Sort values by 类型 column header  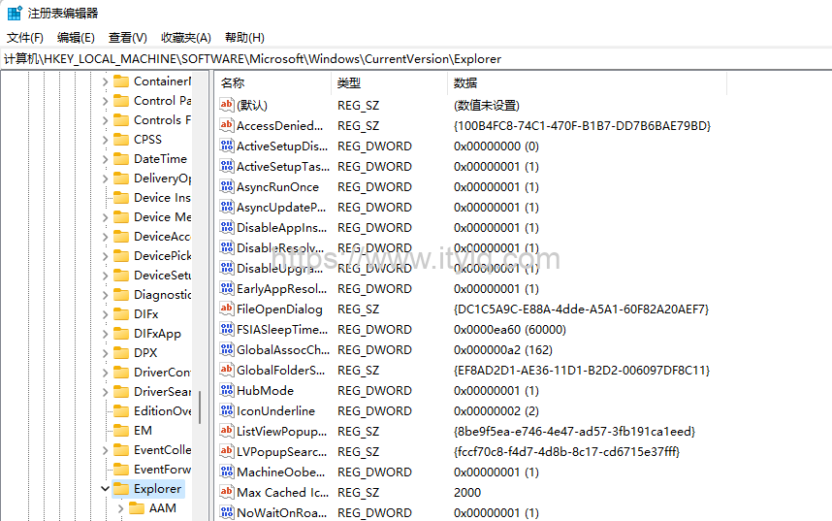tap(390, 82)
